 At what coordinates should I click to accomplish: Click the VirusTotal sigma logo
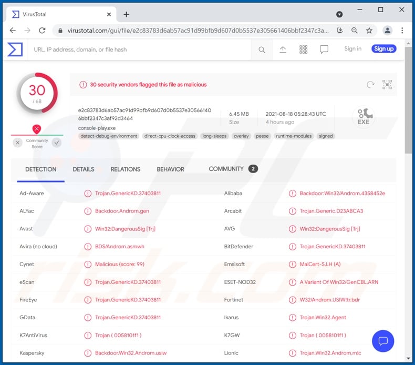pos(15,49)
